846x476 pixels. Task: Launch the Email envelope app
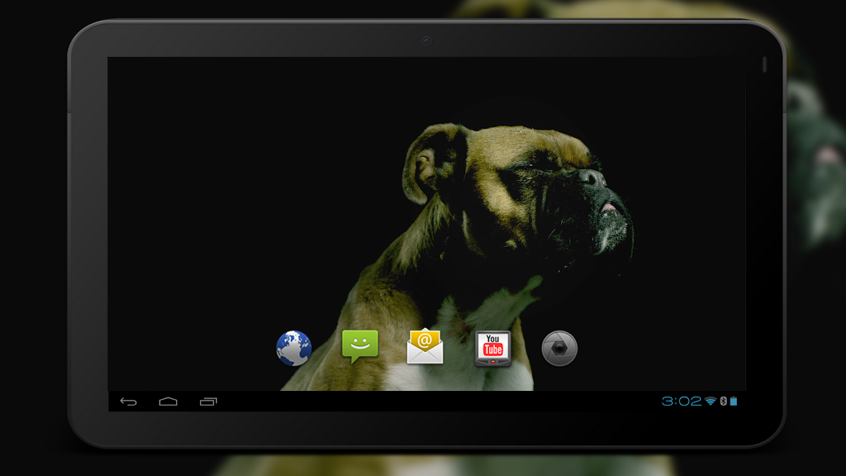click(x=425, y=346)
